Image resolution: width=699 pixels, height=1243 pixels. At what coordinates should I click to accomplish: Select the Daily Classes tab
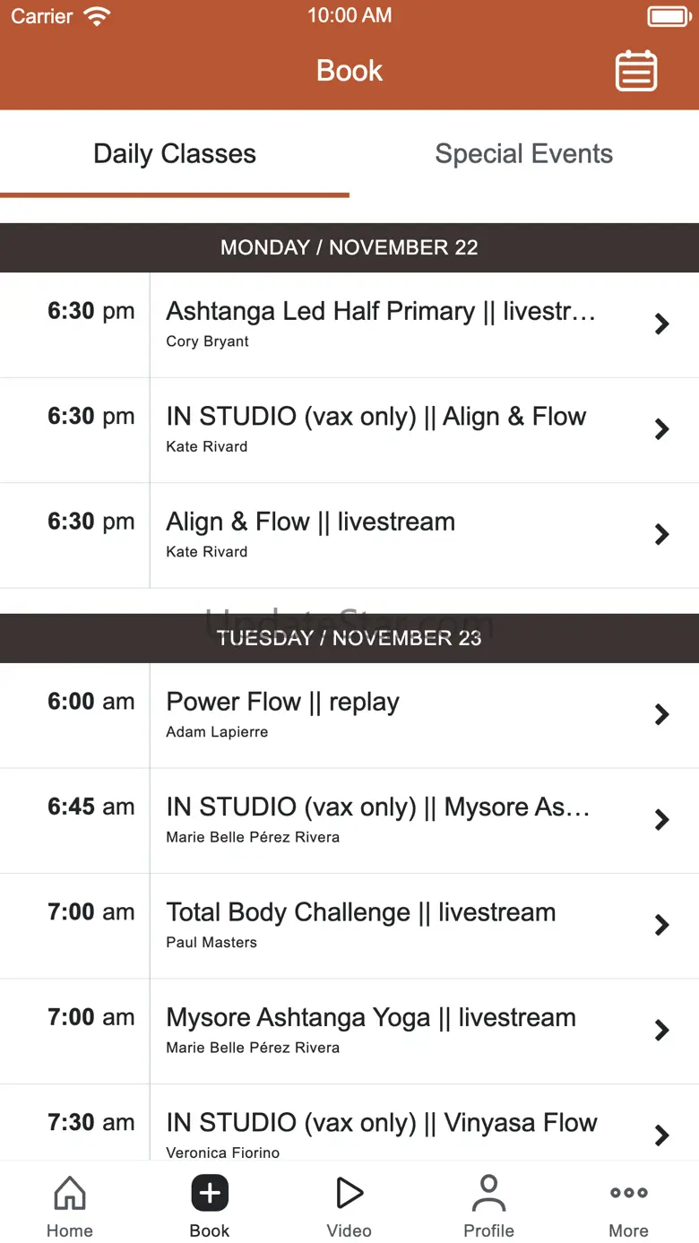coord(175,154)
